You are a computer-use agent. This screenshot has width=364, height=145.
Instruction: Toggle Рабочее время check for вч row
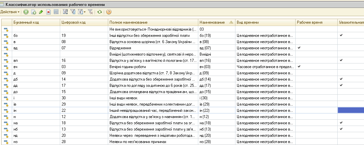click(x=299, y=66)
